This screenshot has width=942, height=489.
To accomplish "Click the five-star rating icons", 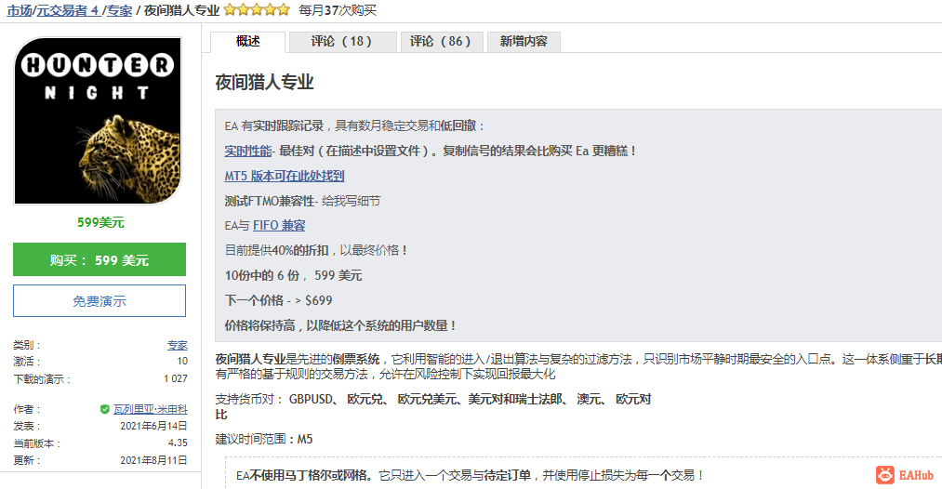I will point(257,9).
